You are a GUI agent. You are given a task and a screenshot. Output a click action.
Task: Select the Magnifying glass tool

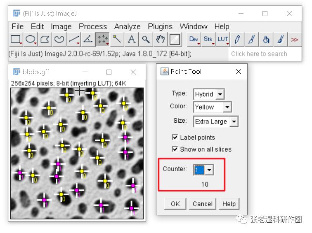146,40
